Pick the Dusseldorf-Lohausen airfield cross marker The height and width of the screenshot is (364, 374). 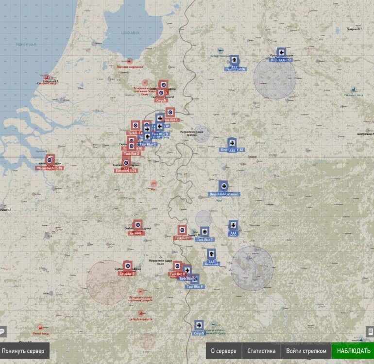click(x=224, y=186)
